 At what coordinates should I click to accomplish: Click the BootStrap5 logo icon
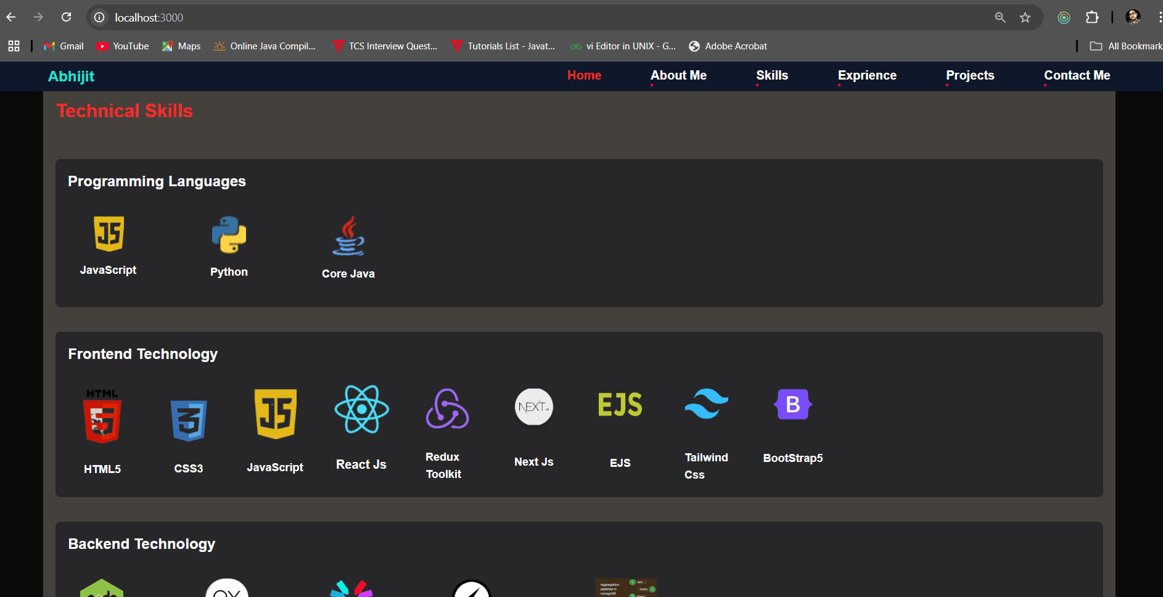coord(793,405)
